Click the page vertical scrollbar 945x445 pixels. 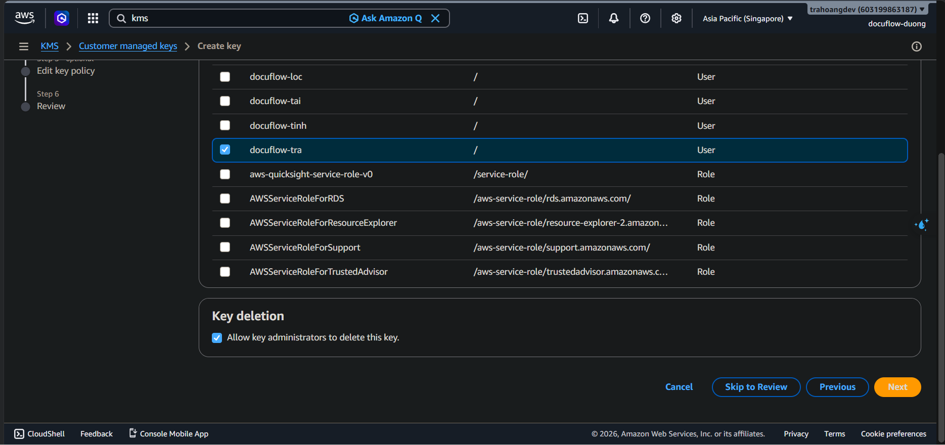tap(940, 298)
